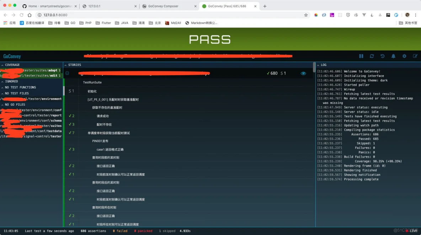Collapse the package story with minus box

click(68, 73)
